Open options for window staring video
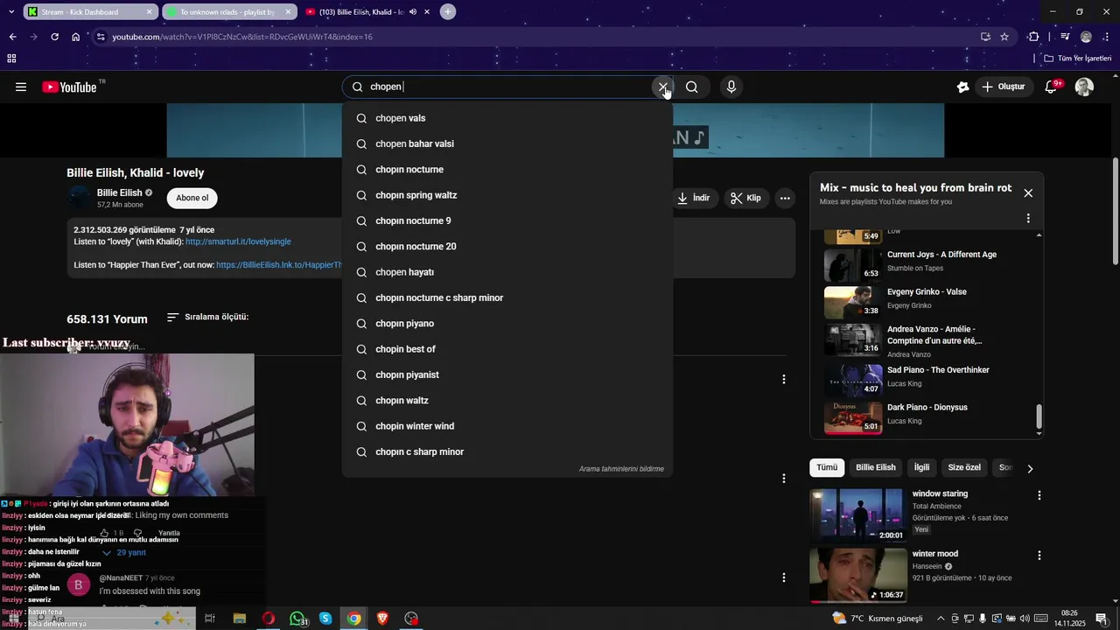Screen dimensions: 1120x630 [1039, 495]
